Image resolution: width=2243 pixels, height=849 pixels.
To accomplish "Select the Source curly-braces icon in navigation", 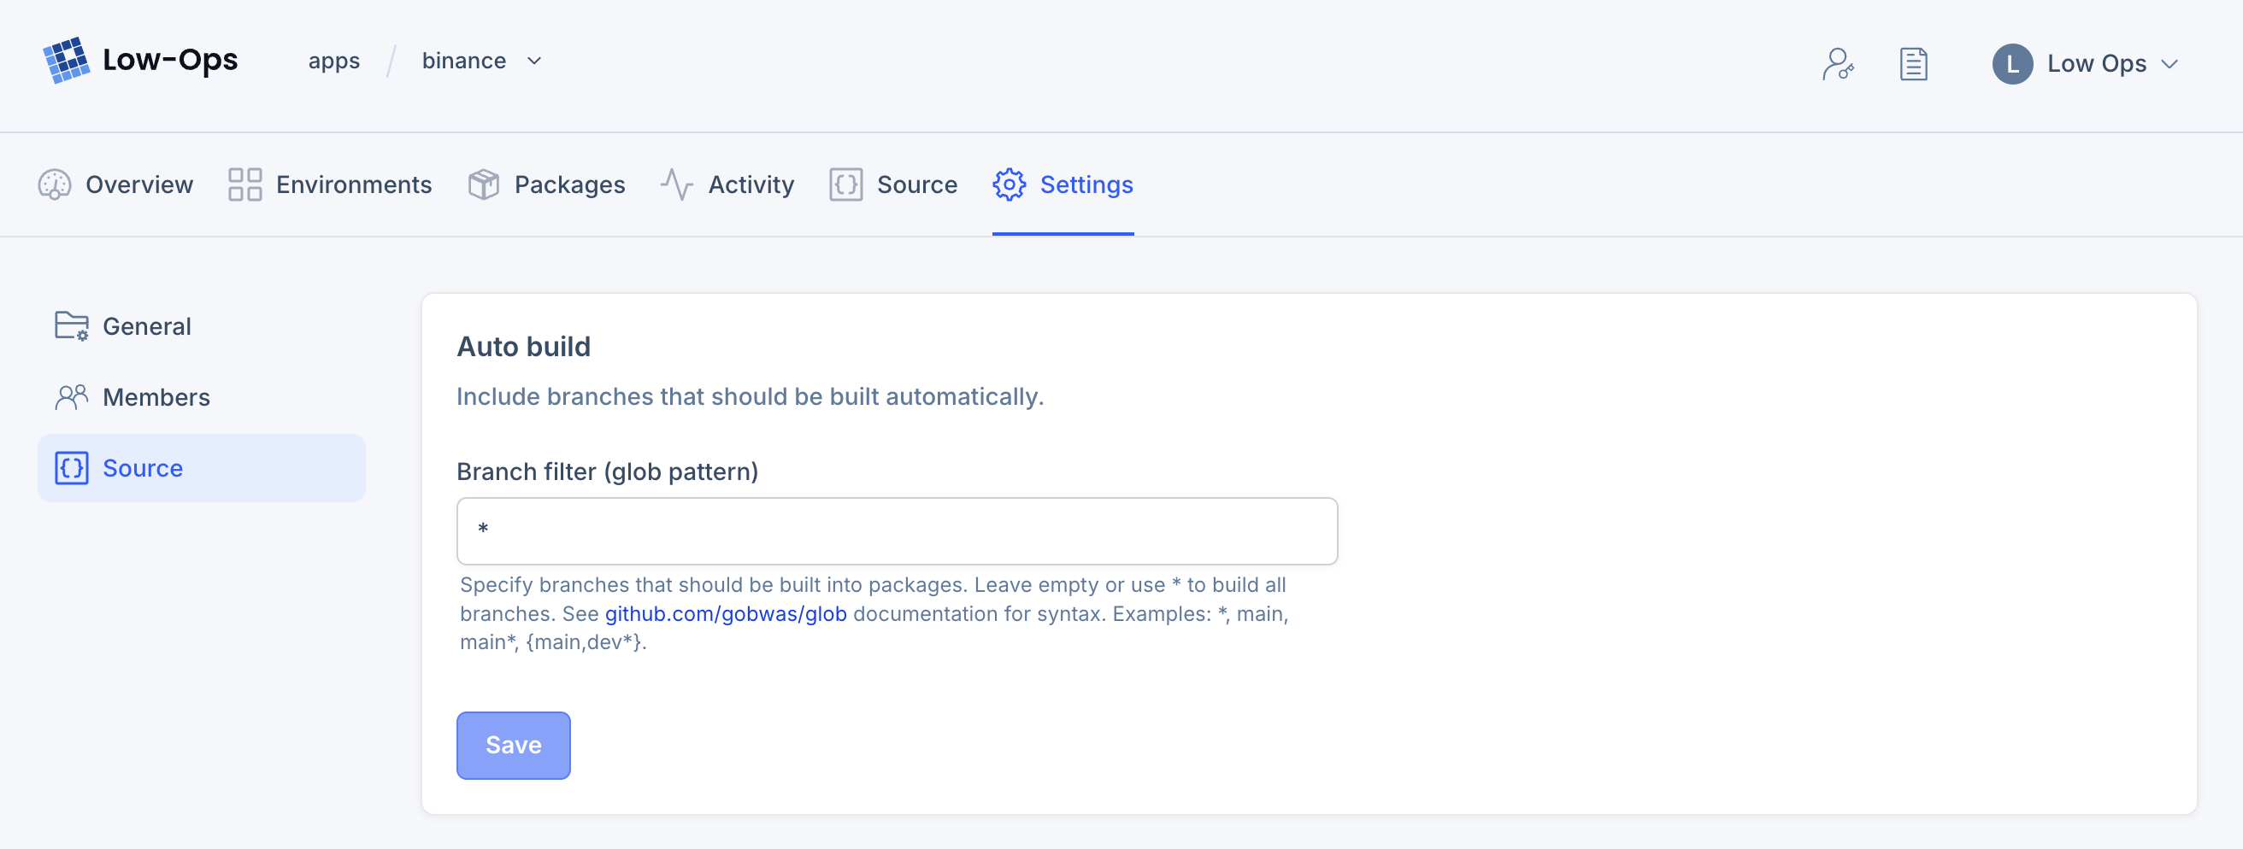I will coord(844,184).
